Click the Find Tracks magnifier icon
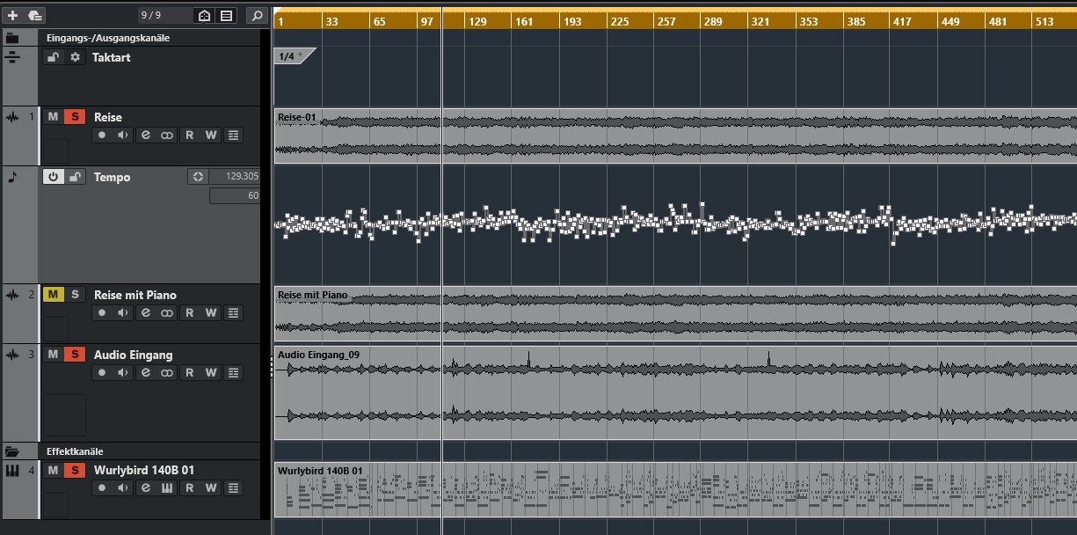Screen dimensions: 1077x535 tap(257, 15)
